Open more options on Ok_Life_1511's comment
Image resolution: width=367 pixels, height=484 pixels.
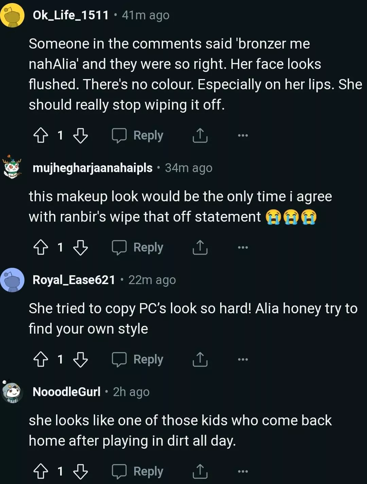(243, 135)
